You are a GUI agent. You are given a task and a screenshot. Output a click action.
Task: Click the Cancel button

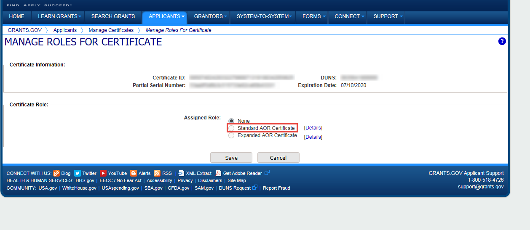278,158
